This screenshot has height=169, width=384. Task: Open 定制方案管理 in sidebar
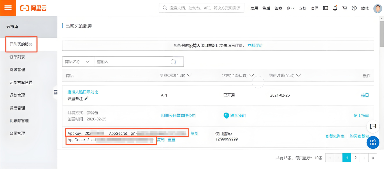pyautogui.click(x=21, y=82)
